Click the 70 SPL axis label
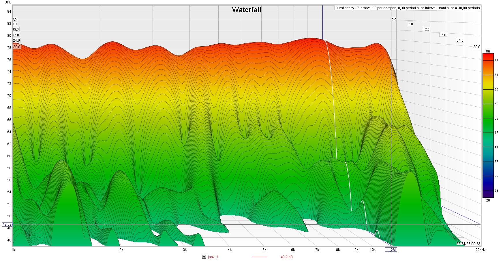Viewport: 503px width, 261px height. 9,96
